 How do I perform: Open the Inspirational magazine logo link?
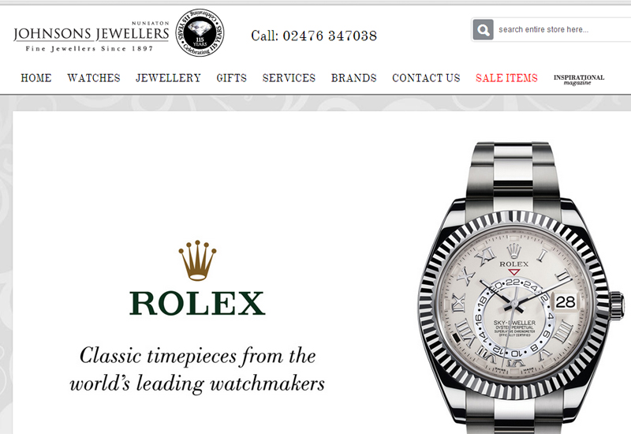(x=579, y=80)
